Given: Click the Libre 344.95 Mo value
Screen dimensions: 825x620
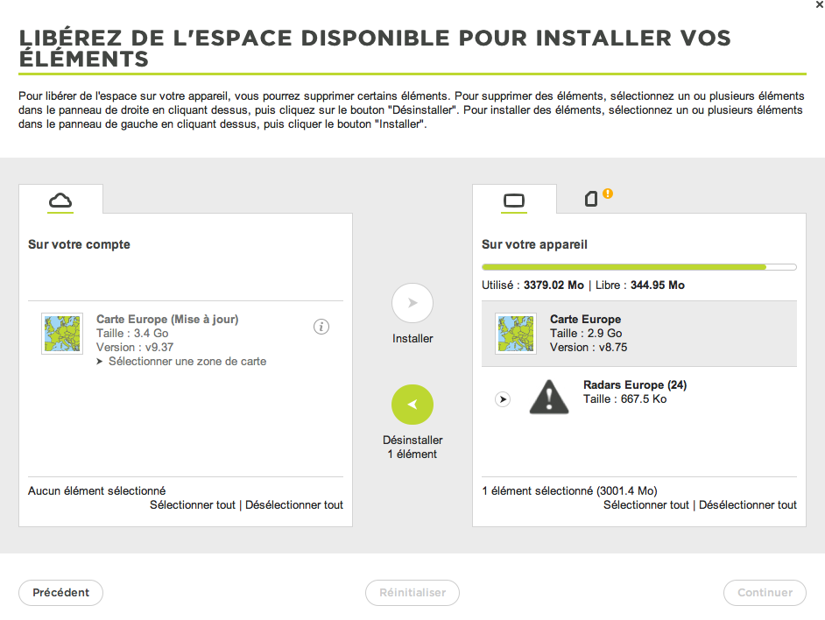Looking at the screenshot, I should pos(657,285).
